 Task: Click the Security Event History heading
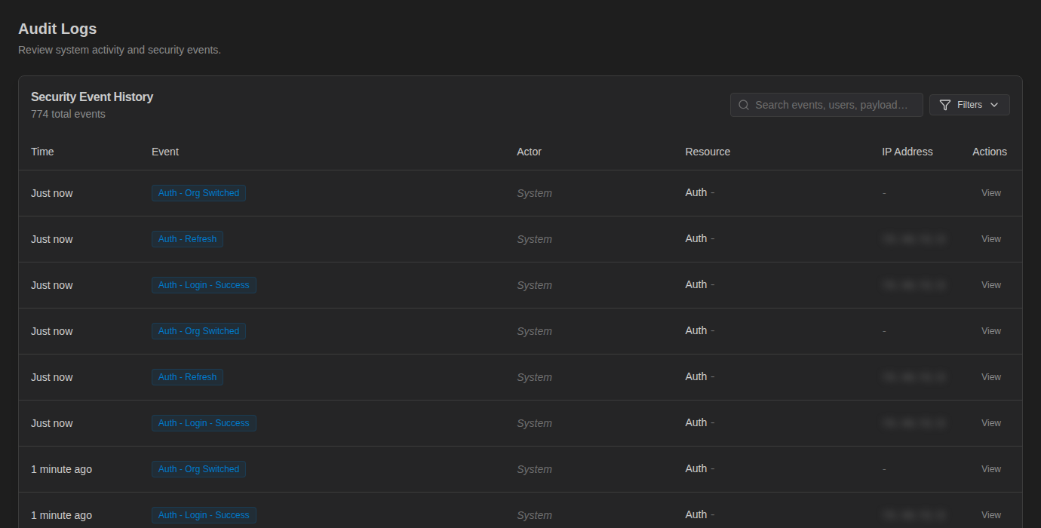pyautogui.click(x=92, y=97)
